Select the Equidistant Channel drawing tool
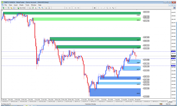 (107, 8)
